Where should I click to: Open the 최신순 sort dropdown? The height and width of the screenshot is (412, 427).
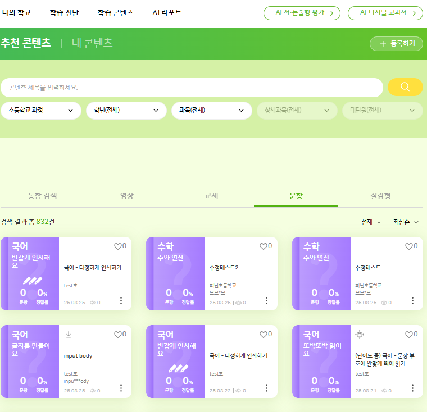coord(406,222)
